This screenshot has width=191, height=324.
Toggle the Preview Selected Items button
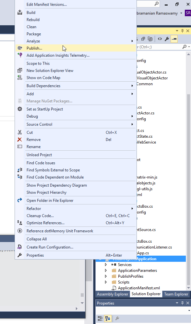[174, 39]
